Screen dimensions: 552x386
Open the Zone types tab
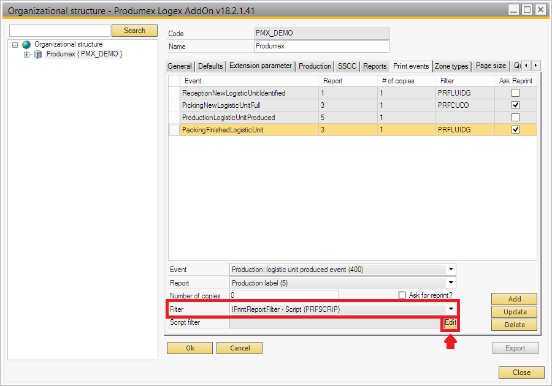(451, 66)
